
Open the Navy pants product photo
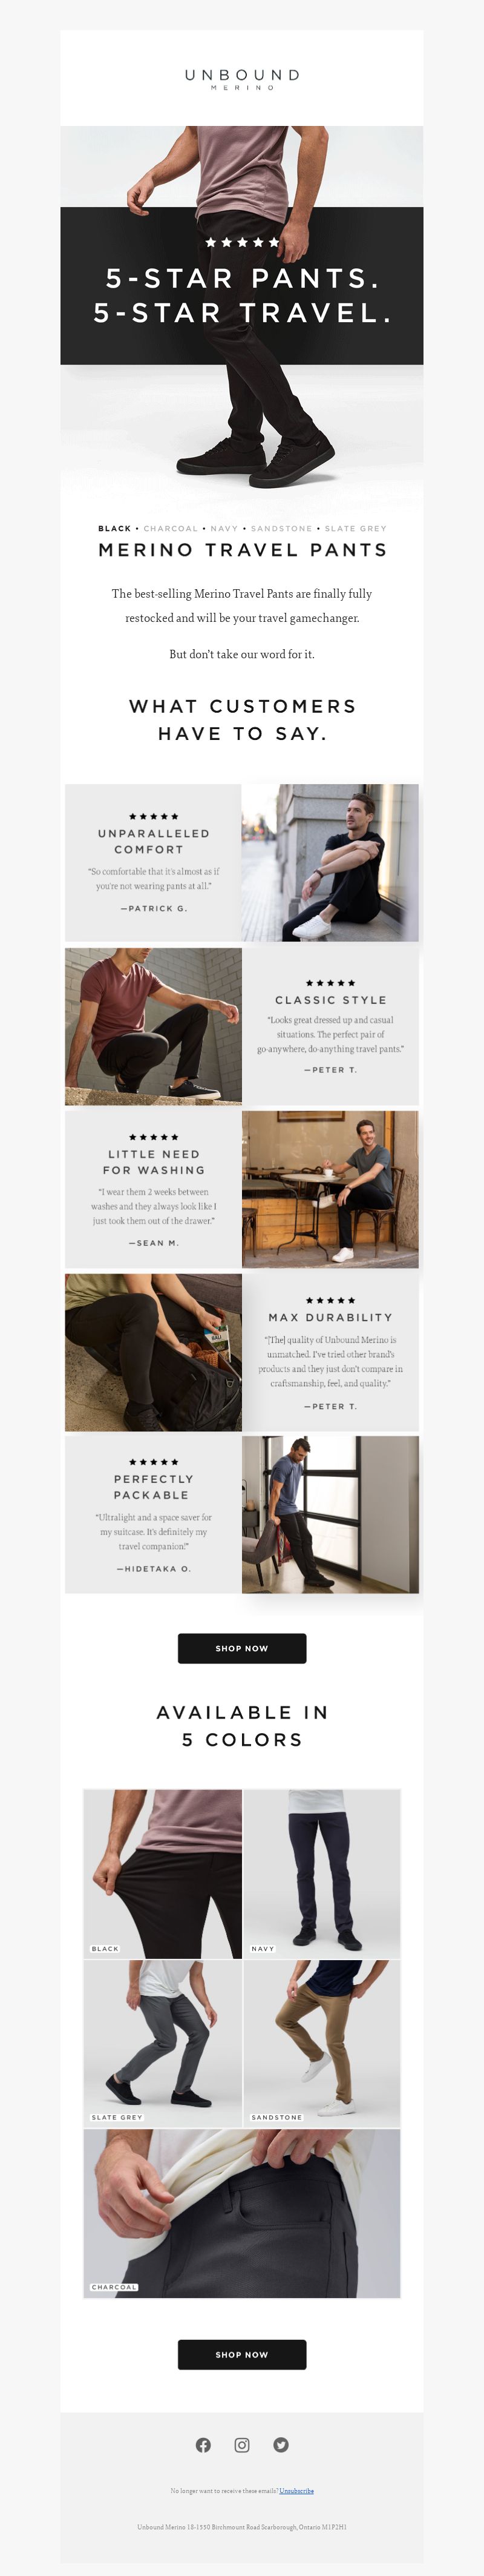point(322,1873)
